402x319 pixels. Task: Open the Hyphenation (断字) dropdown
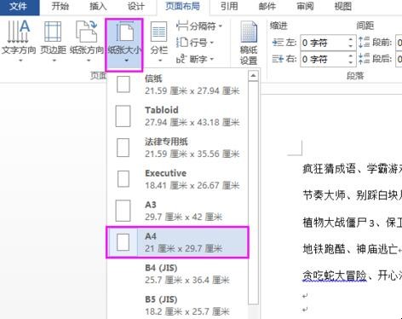[x=195, y=59]
